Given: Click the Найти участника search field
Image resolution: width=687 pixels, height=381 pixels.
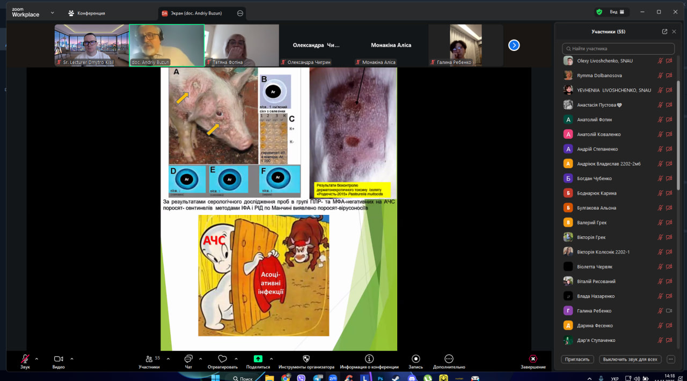Looking at the screenshot, I should pos(618,49).
